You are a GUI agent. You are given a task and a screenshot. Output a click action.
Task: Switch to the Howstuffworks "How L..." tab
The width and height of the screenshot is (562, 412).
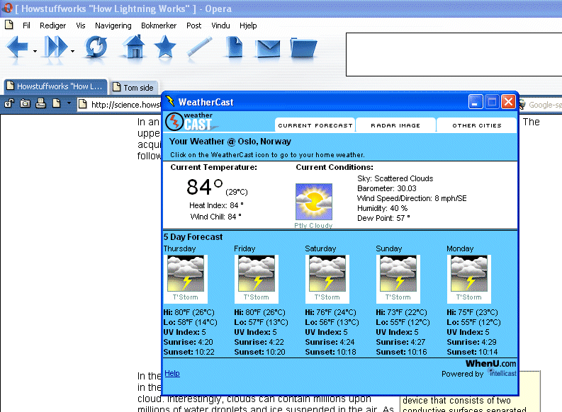tap(55, 86)
